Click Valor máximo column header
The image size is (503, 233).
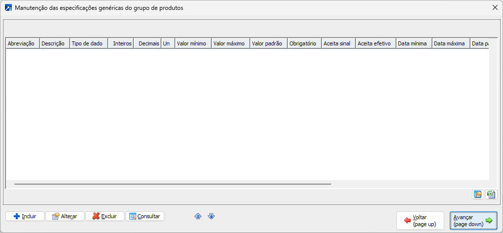tap(231, 43)
